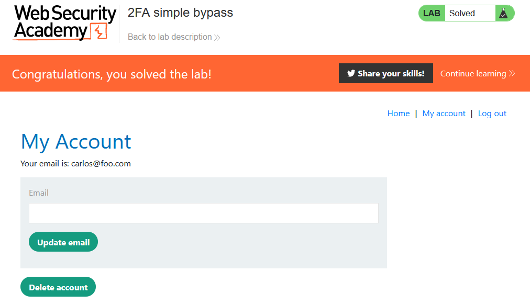Screen dimensions: 530x305
Task: Click the Twitter bird icon
Action: pyautogui.click(x=351, y=74)
